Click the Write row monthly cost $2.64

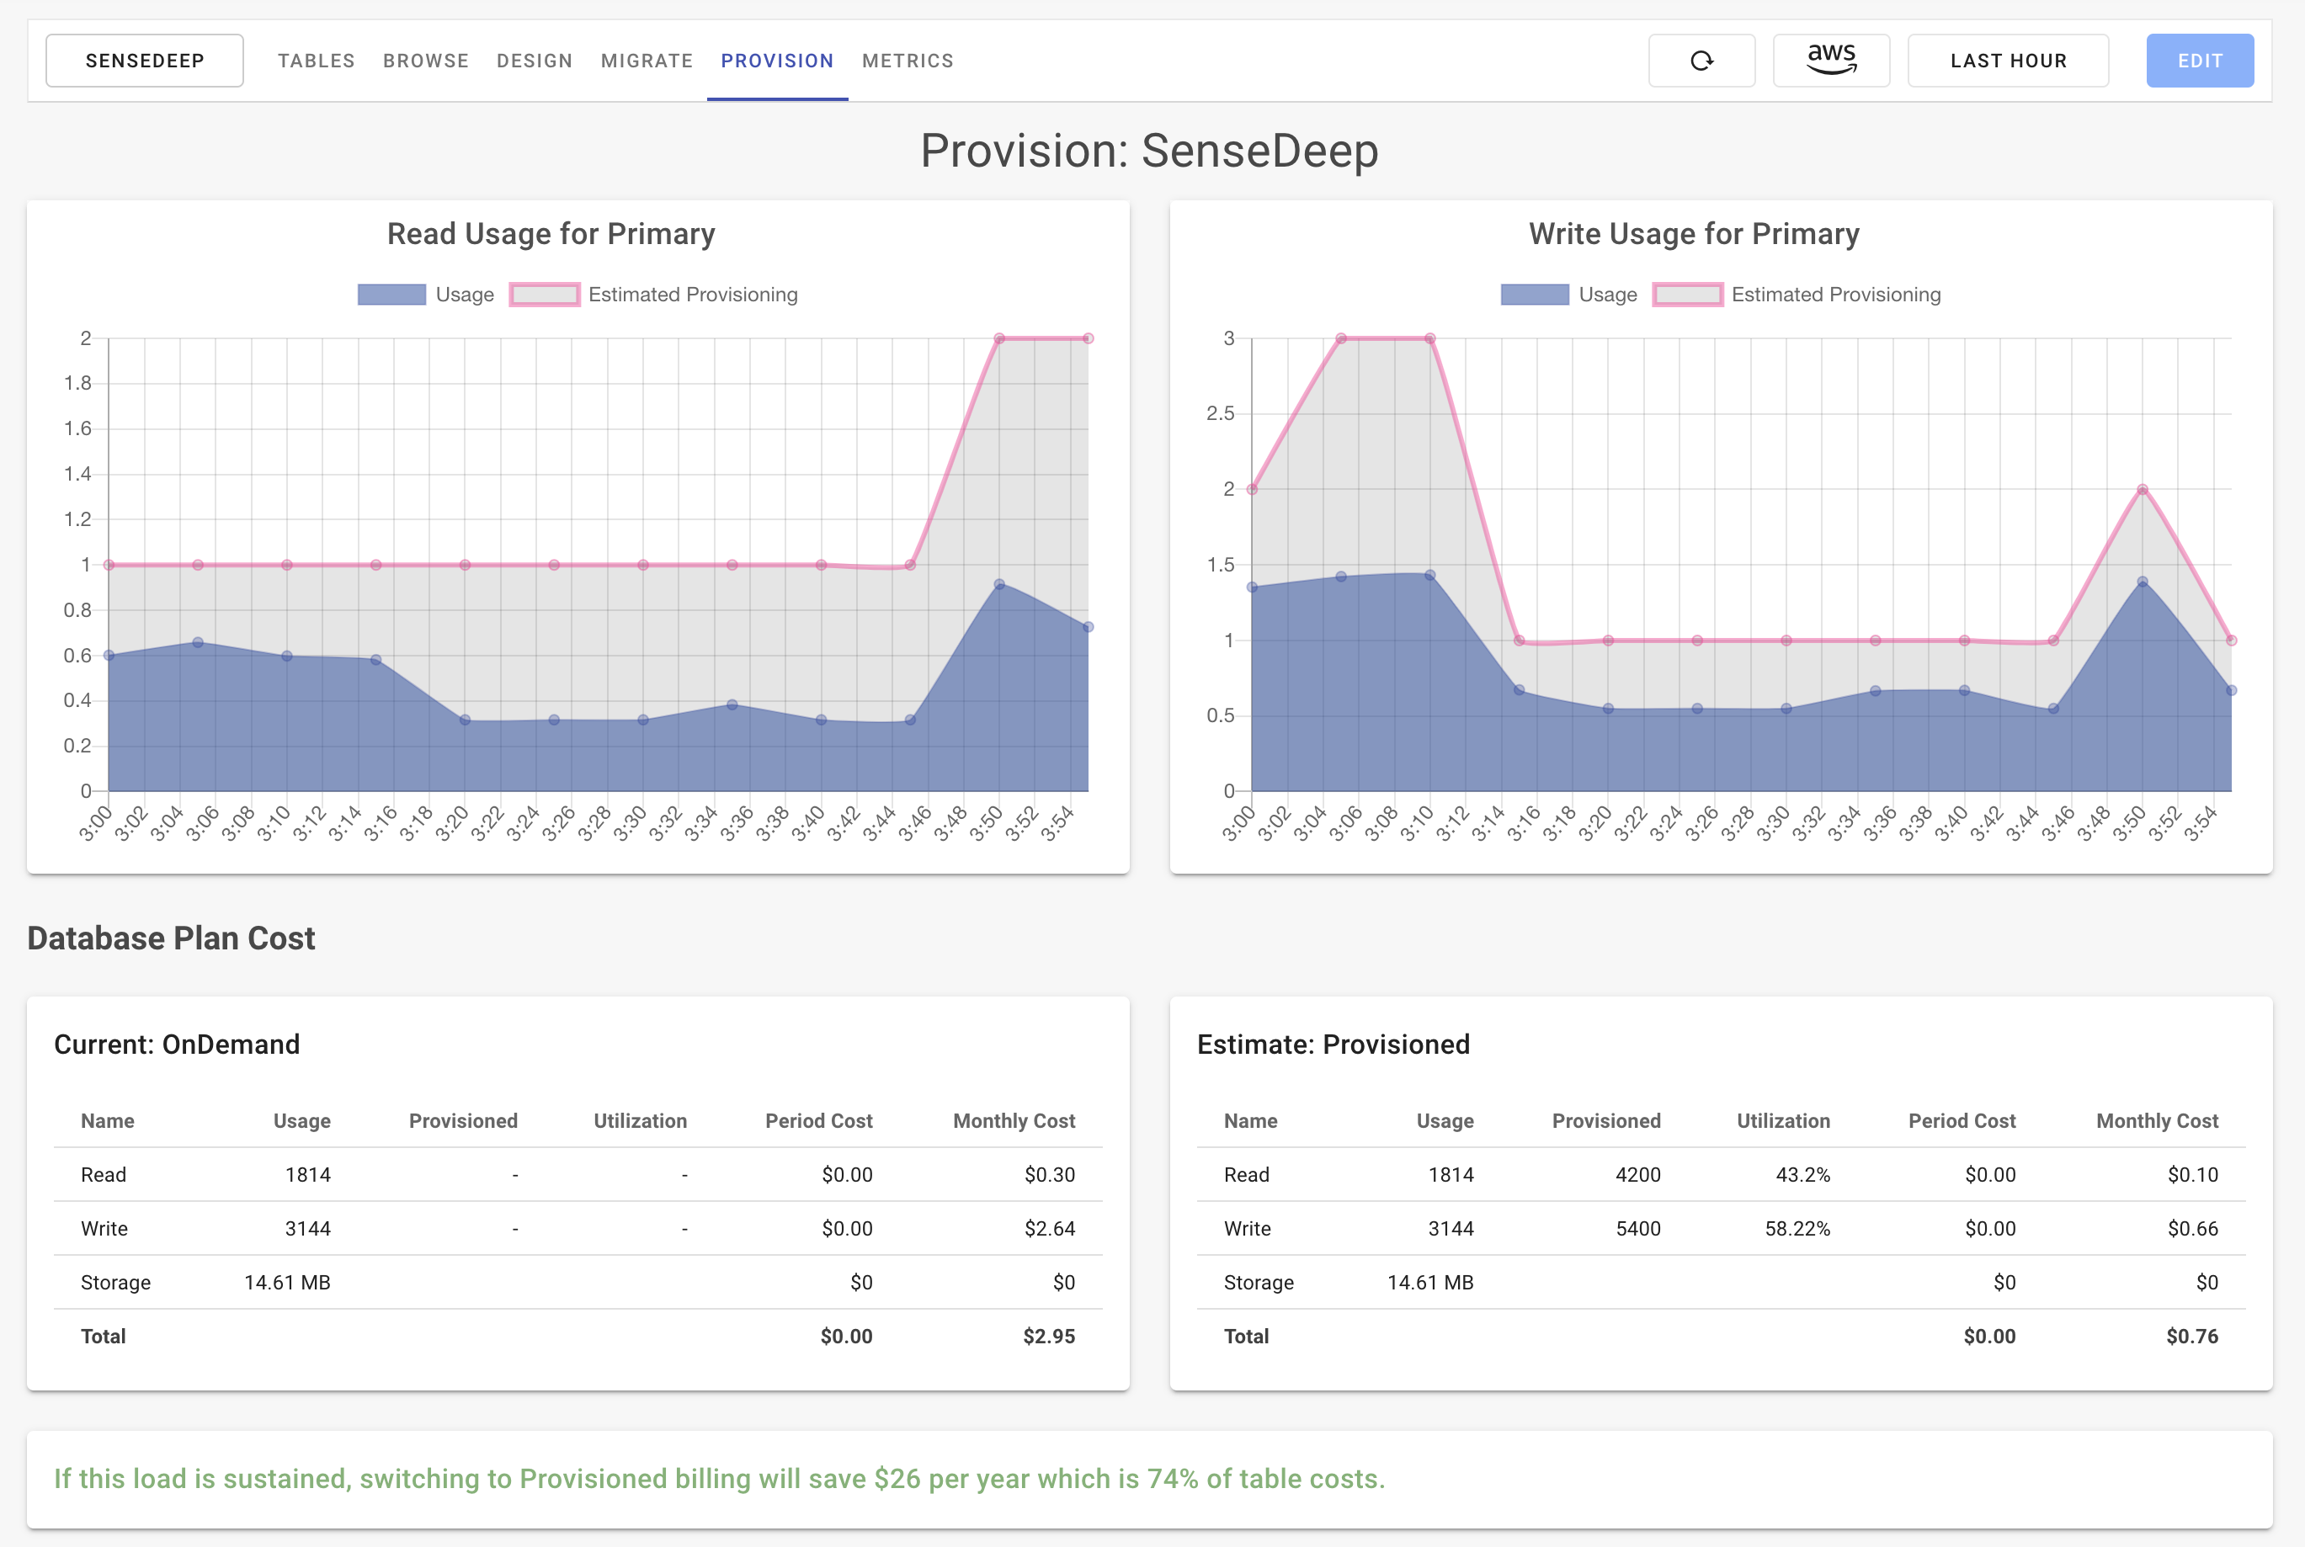click(x=1049, y=1228)
